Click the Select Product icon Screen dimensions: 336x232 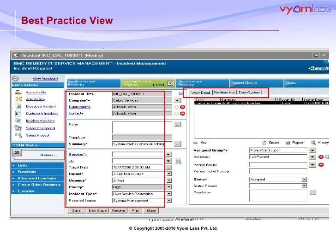[18, 135]
